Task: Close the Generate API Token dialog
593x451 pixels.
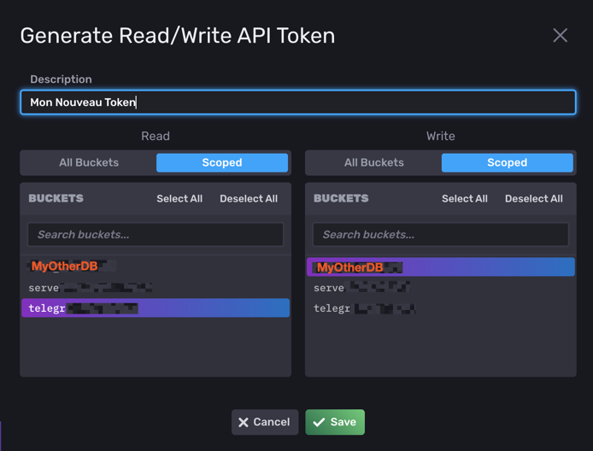Action: 560,35
